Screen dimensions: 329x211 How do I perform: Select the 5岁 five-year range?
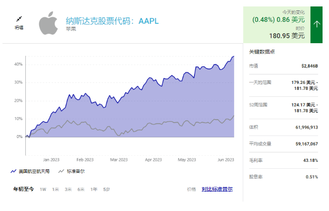[x=107, y=189]
